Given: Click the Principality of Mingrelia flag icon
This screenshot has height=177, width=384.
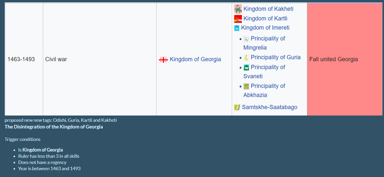Looking at the screenshot, I should 246,39.
